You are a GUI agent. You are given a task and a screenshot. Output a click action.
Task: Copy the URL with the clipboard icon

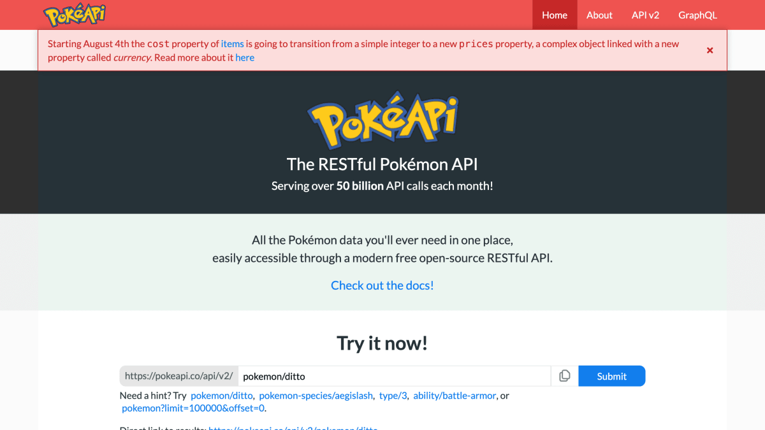click(x=565, y=376)
